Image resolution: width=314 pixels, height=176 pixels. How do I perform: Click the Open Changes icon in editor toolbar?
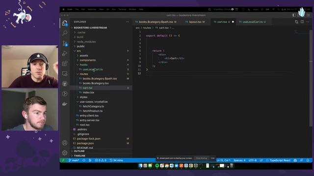(x=296, y=22)
